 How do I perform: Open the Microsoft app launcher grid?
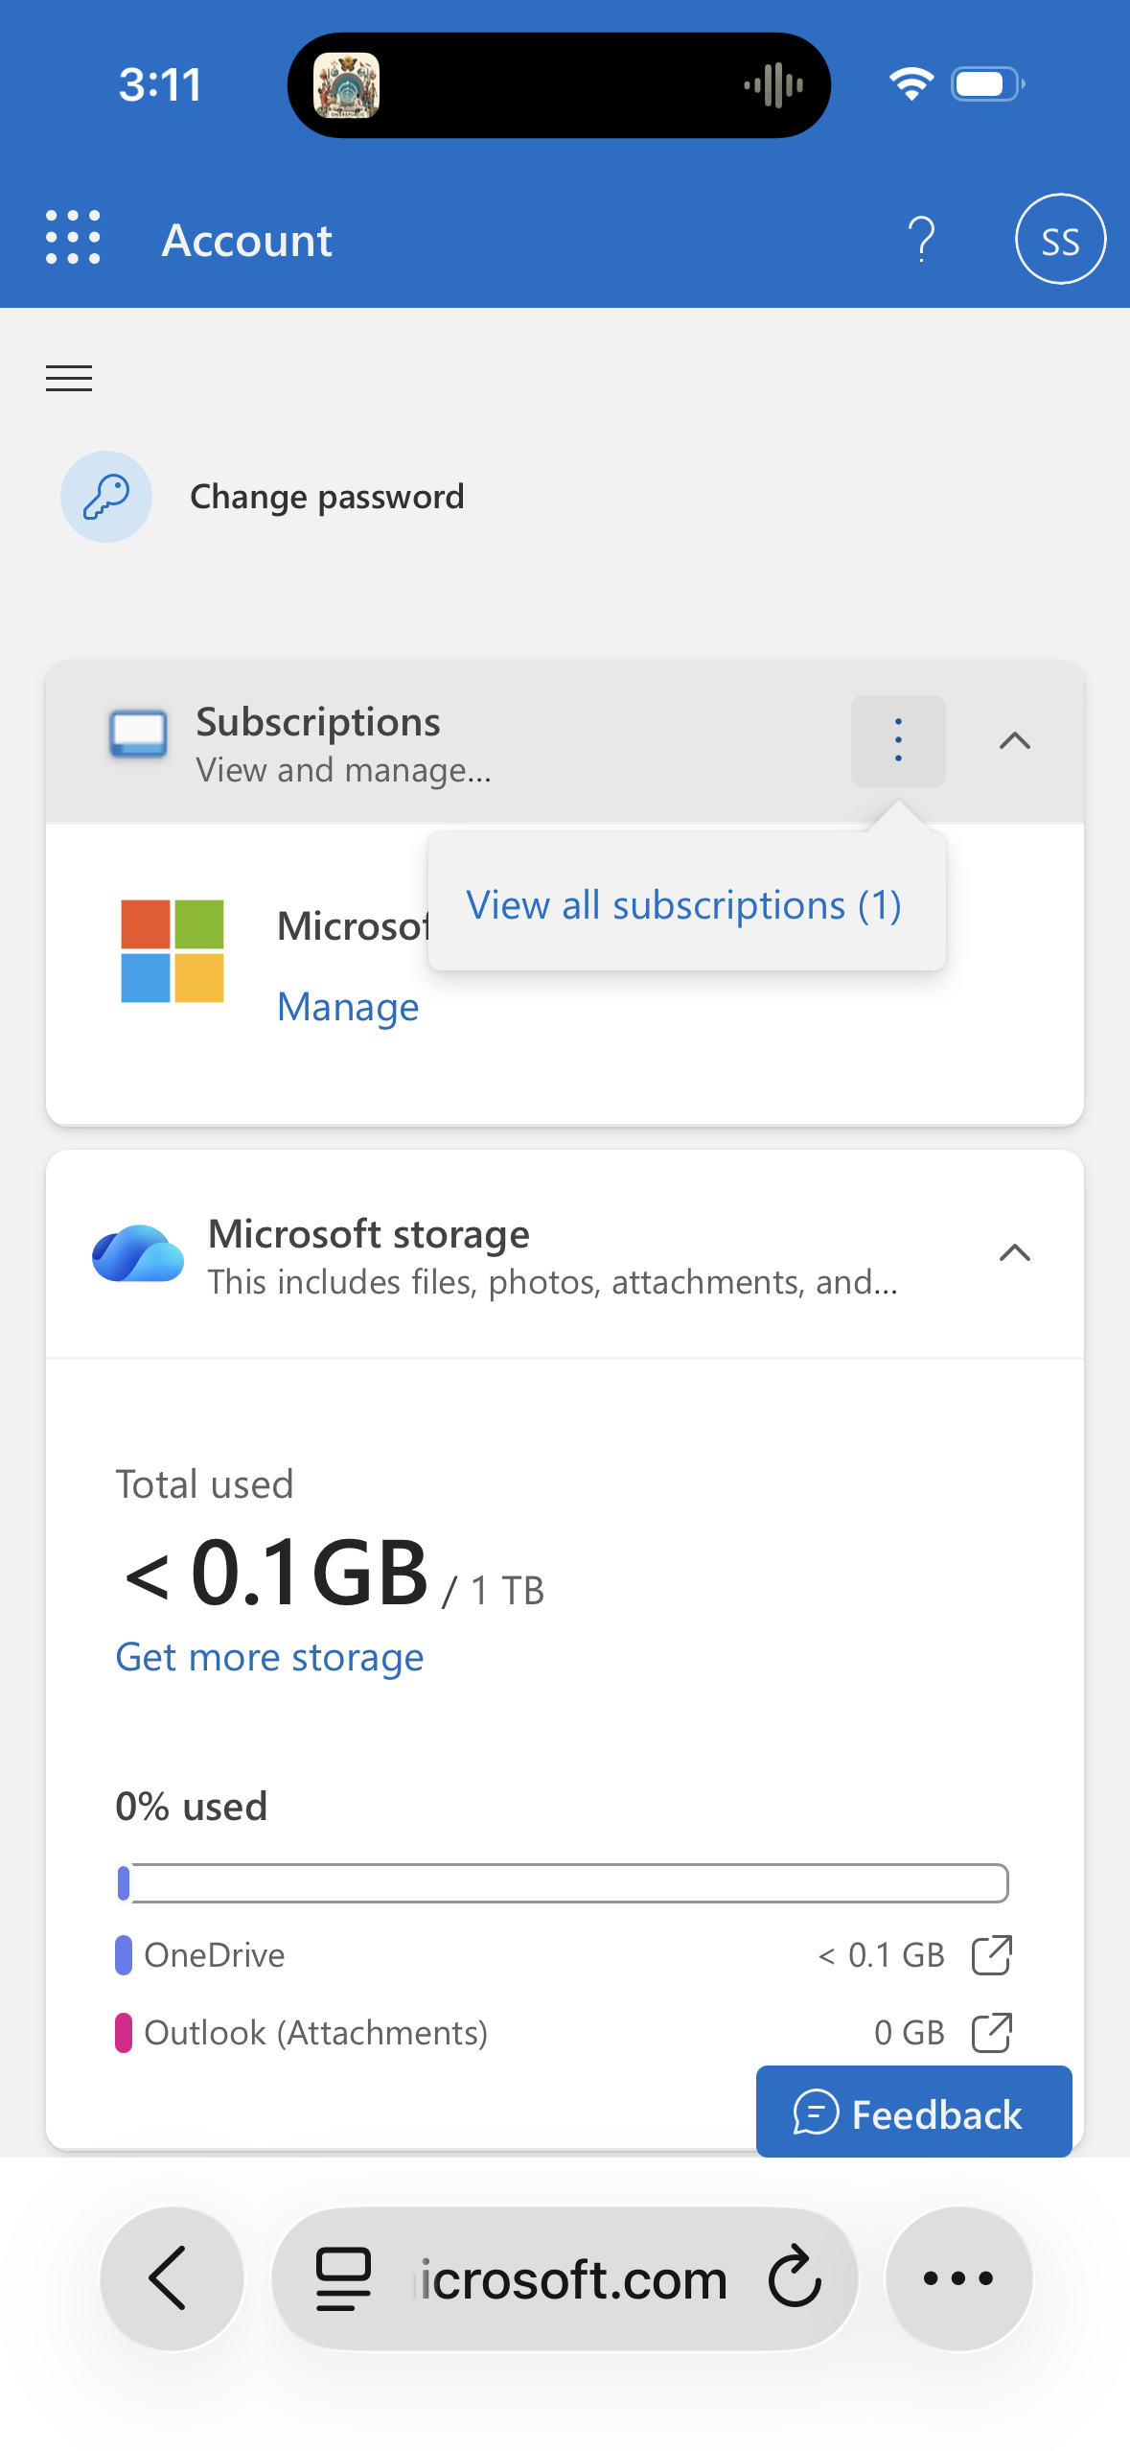tap(73, 237)
